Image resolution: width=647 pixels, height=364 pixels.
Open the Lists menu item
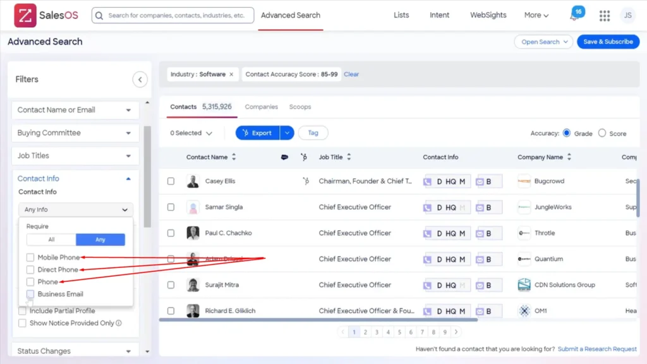[x=401, y=15]
